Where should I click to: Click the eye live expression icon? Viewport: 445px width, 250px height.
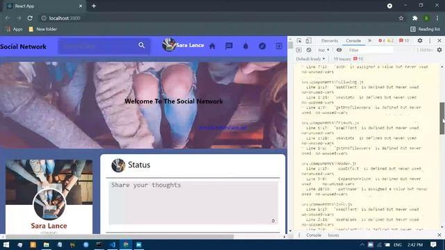pos(339,50)
